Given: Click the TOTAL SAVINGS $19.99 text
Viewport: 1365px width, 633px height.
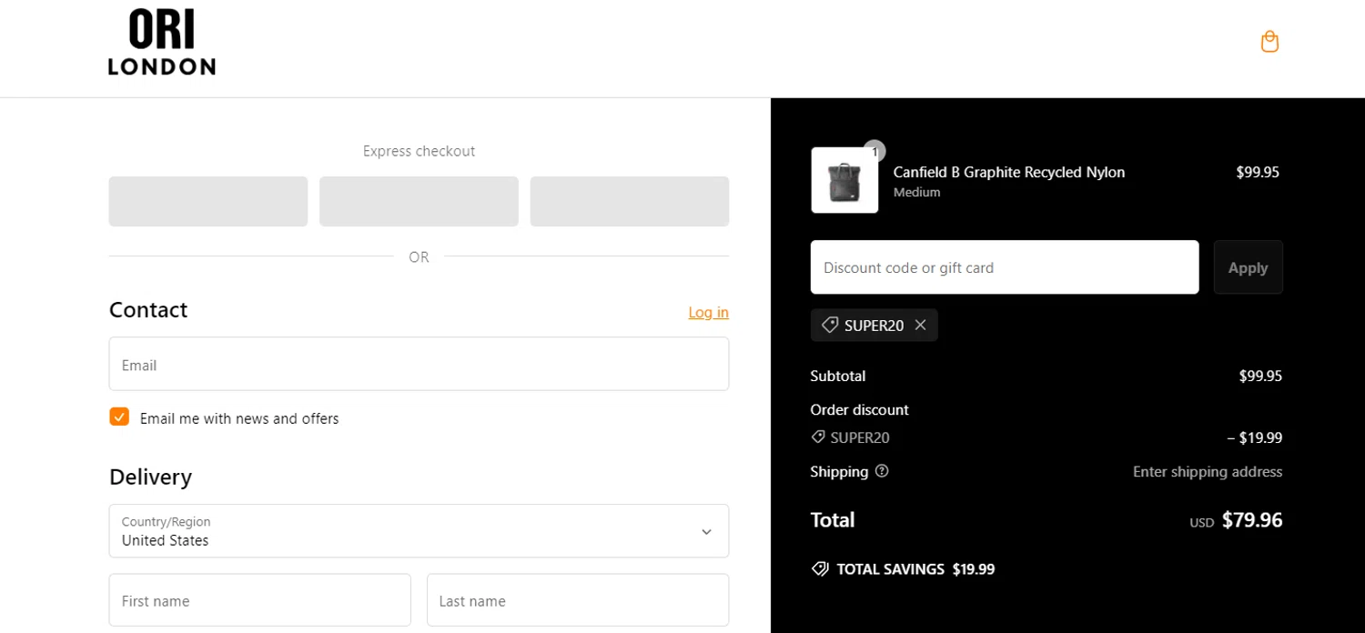Looking at the screenshot, I should click(915, 569).
